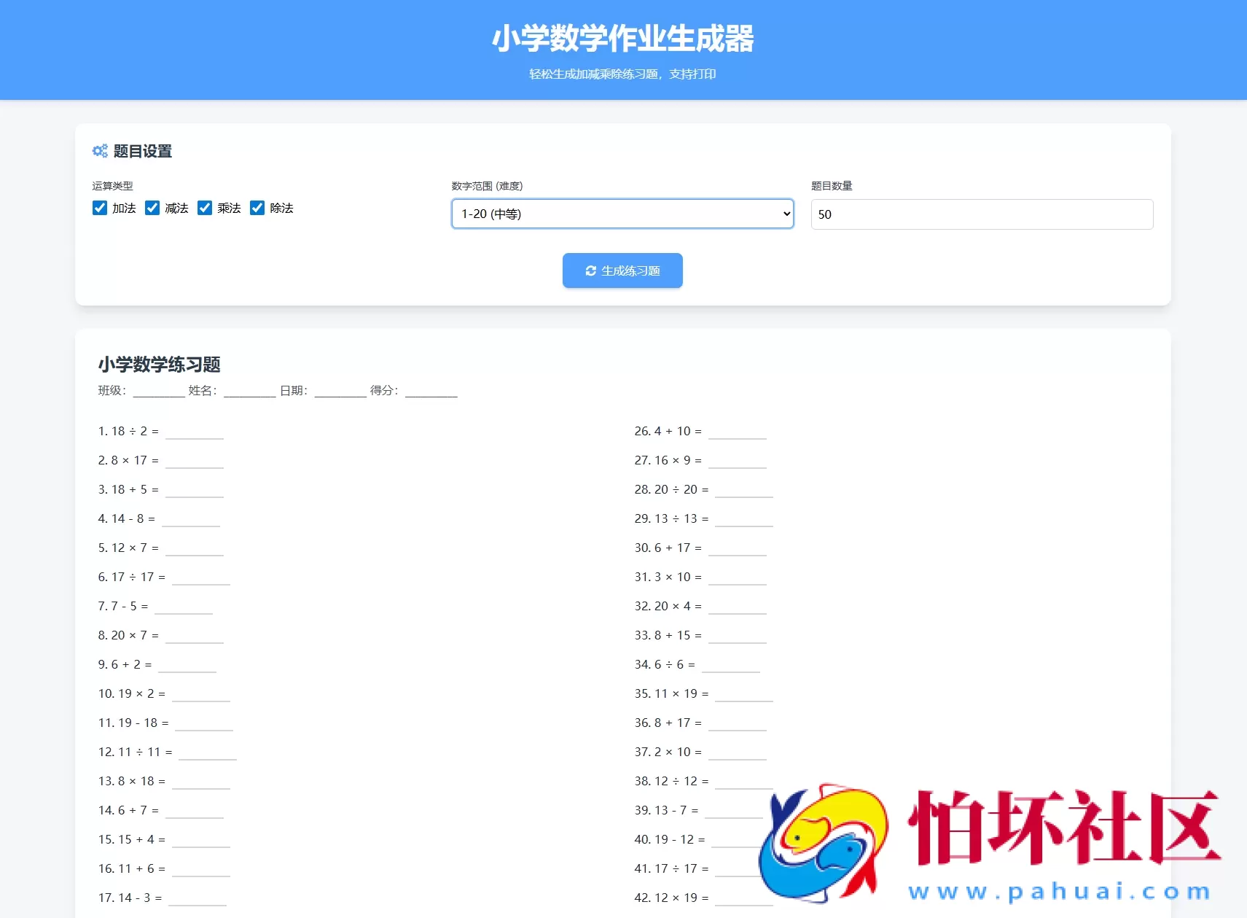Click the 小学数学作业生成器 page title
This screenshot has height=918, width=1247.
pyautogui.click(x=623, y=39)
